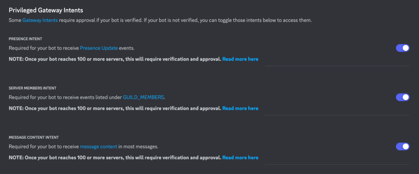
Task: Turn off the Message Content Intent switch
Action: 403,146
